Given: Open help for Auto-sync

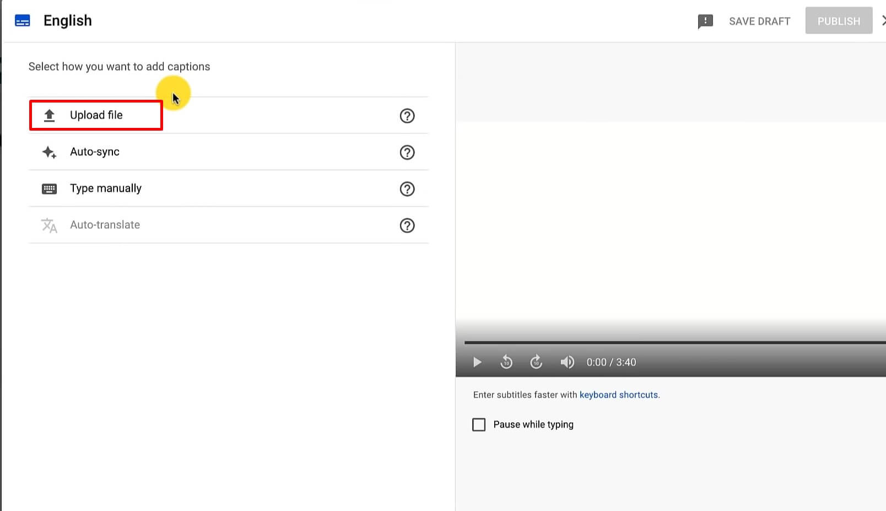Looking at the screenshot, I should click(x=407, y=152).
